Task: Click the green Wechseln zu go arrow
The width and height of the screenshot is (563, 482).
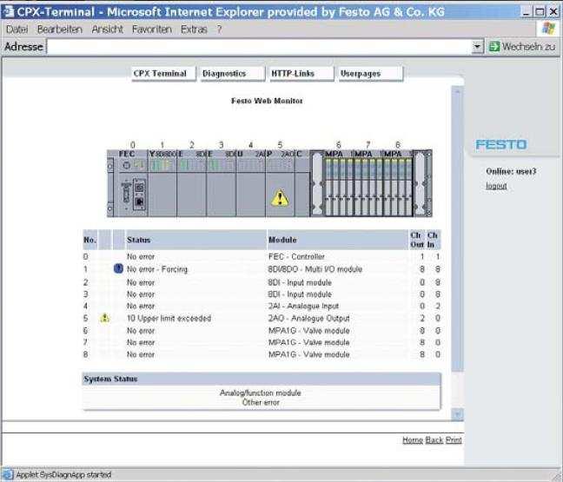Action: coord(494,46)
